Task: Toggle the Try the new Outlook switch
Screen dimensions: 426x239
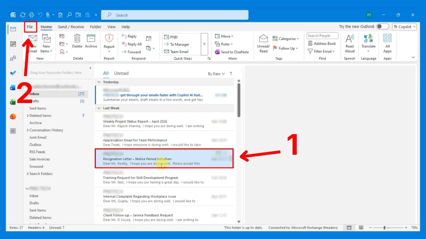Action: tap(383, 27)
